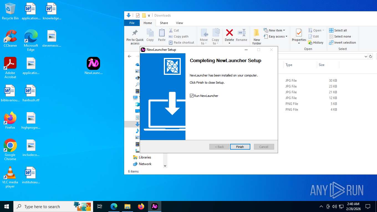Click Copy path in Explorer ribbon
The width and height of the screenshot is (377, 212).
point(179,36)
